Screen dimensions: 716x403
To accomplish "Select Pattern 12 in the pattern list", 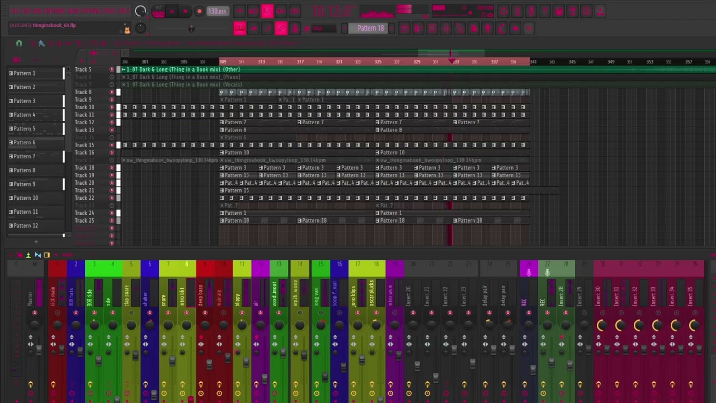I will click(36, 226).
